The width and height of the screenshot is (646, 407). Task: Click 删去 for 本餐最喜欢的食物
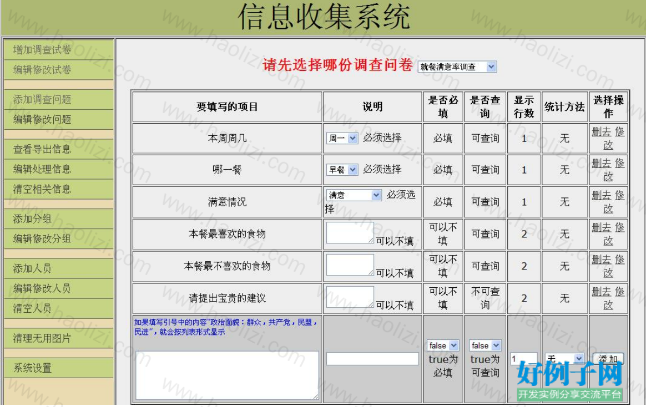tap(602, 227)
